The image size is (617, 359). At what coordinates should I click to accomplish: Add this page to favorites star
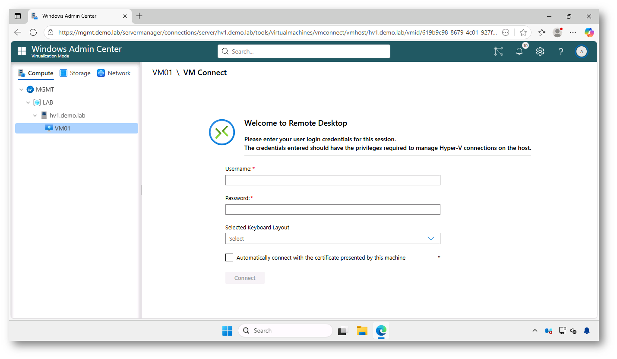523,32
